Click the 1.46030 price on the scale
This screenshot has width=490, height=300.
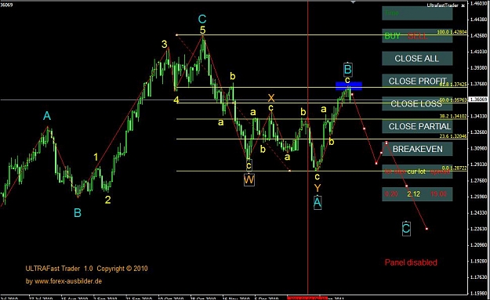coord(478,3)
